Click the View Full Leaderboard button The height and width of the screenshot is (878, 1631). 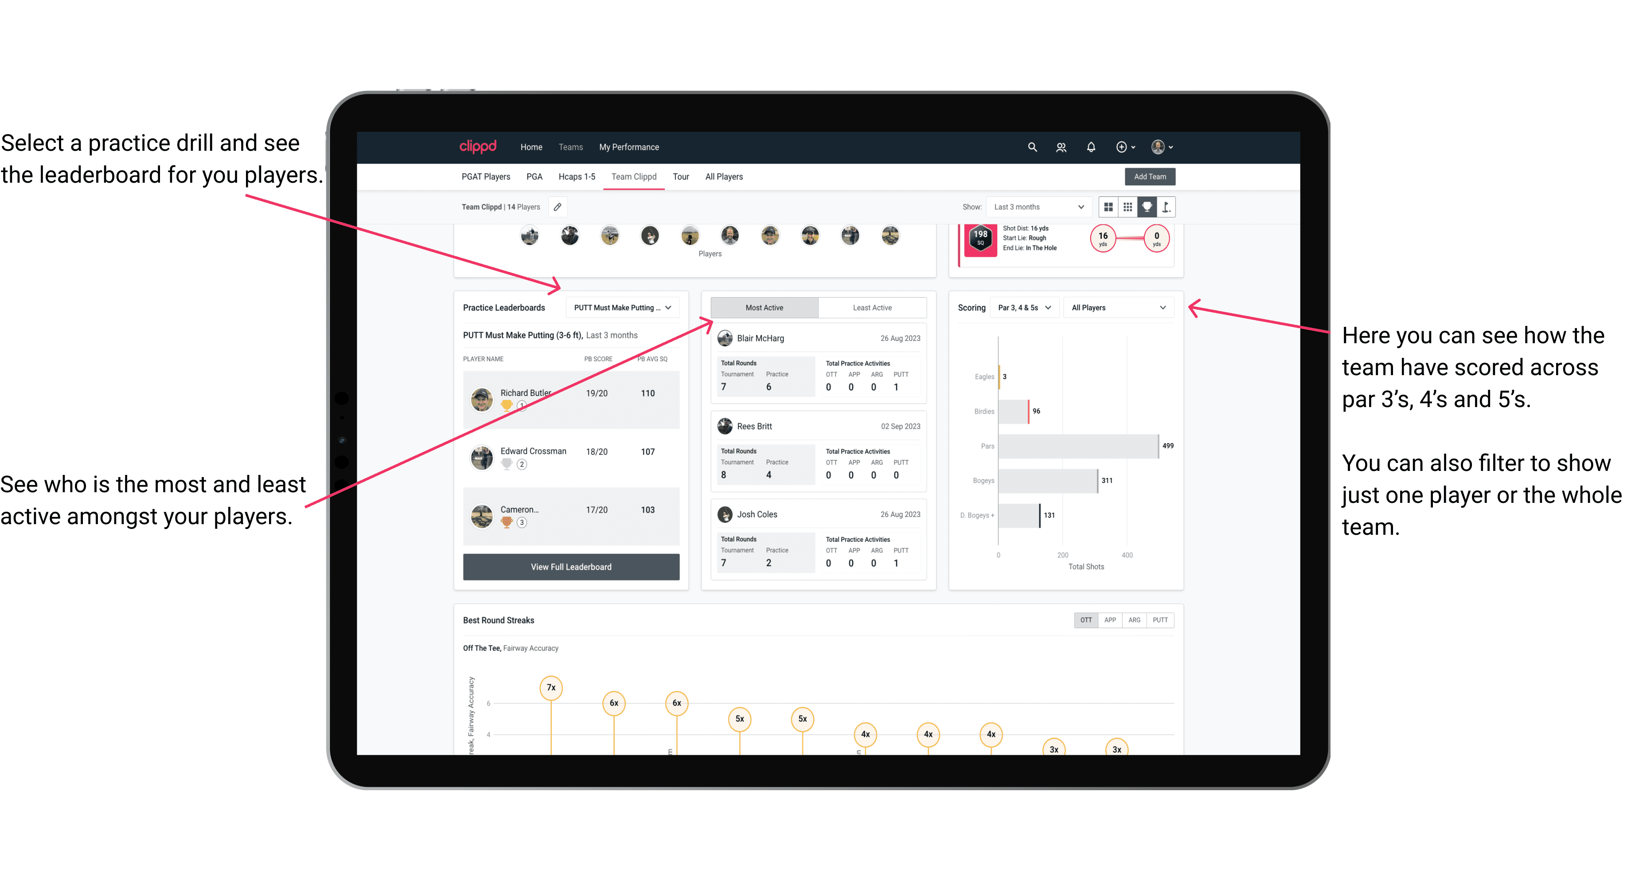point(570,567)
